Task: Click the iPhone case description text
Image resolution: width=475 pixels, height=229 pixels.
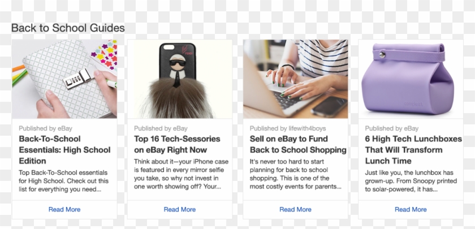Action: point(181,174)
